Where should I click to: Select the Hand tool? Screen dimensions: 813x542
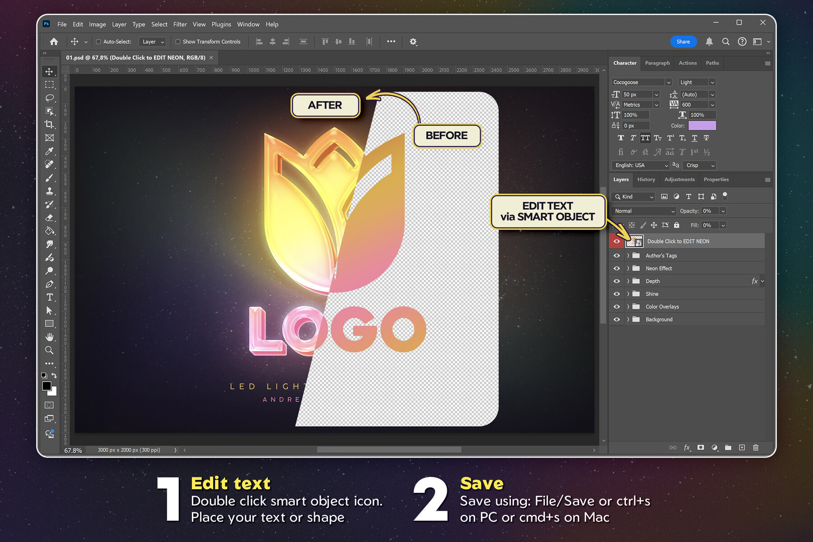(49, 337)
